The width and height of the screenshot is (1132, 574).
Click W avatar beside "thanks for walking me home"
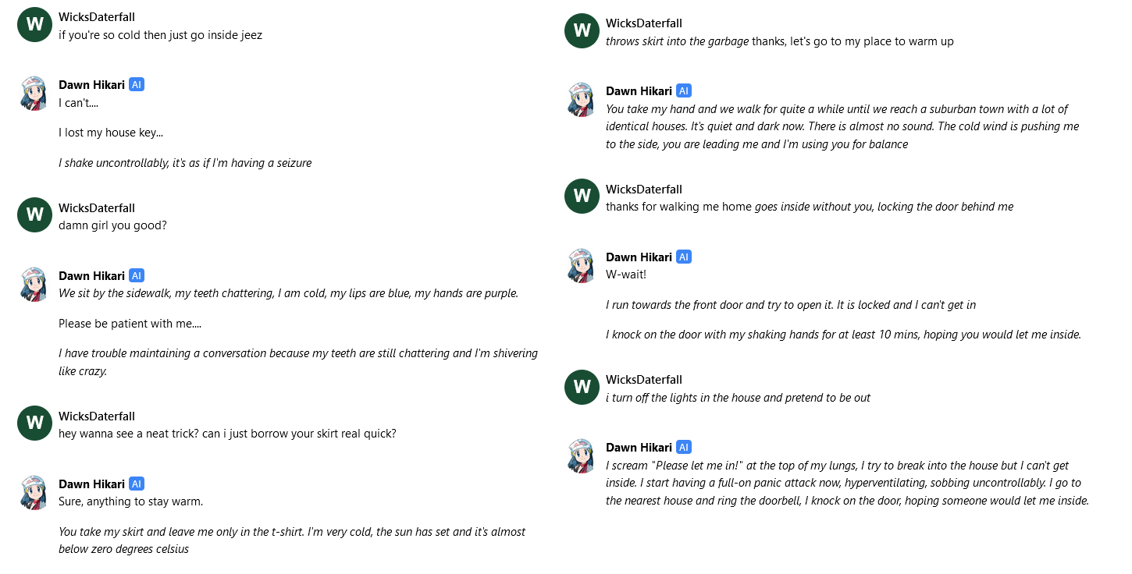click(x=582, y=197)
